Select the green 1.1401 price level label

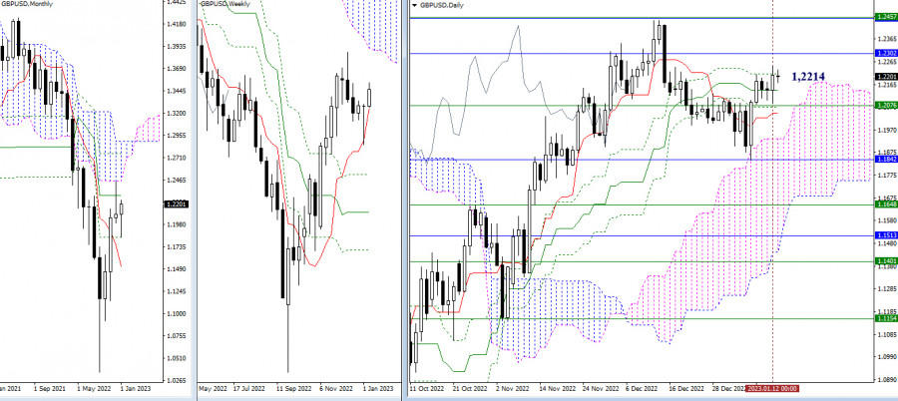click(886, 261)
